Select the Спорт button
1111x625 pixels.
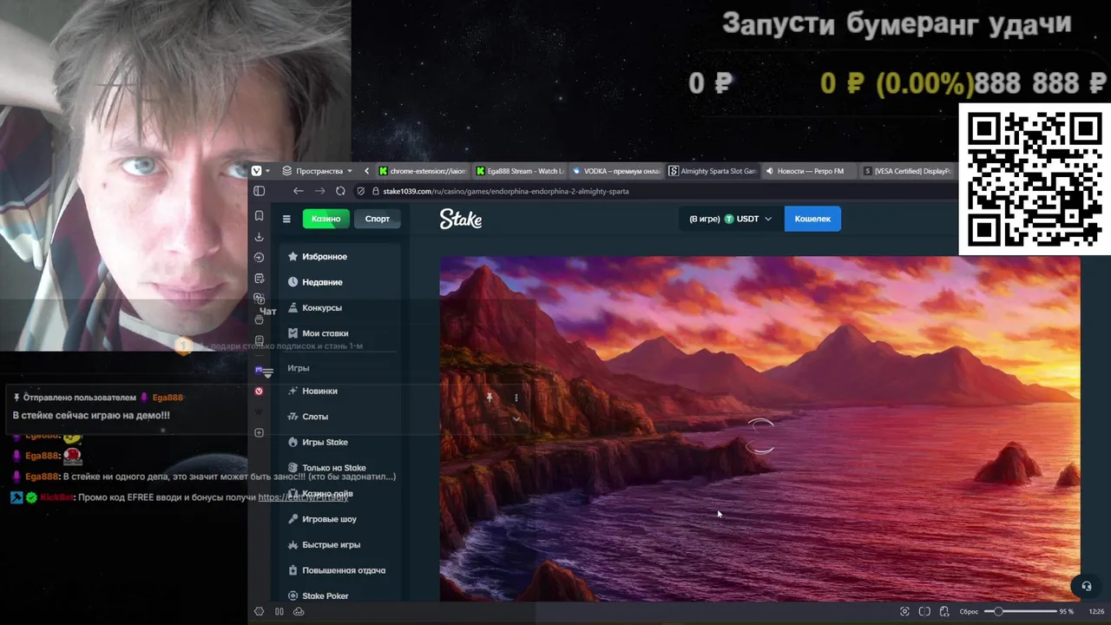pos(378,219)
